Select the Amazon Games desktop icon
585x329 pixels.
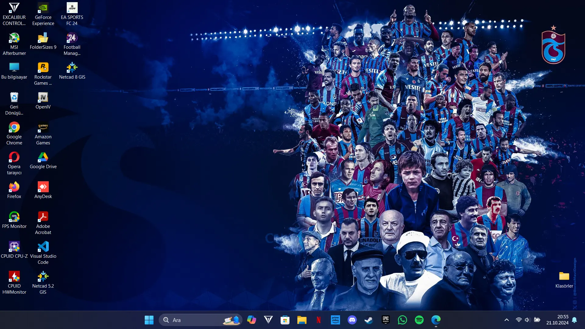point(43,133)
